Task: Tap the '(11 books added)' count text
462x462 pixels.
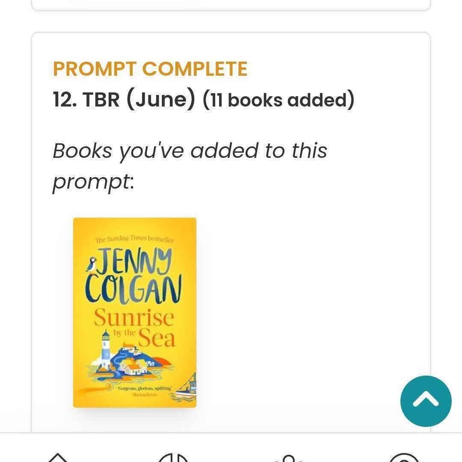Action: (x=278, y=100)
